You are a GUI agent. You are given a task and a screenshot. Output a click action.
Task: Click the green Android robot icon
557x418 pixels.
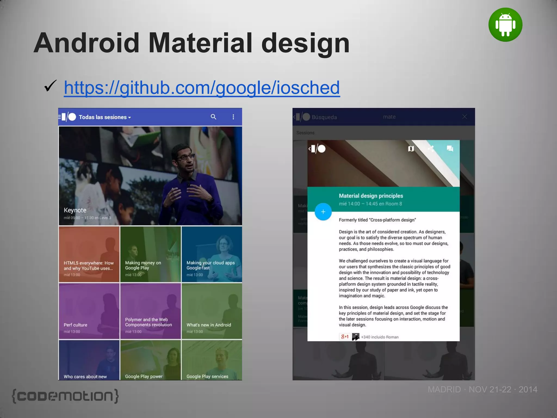505,25
